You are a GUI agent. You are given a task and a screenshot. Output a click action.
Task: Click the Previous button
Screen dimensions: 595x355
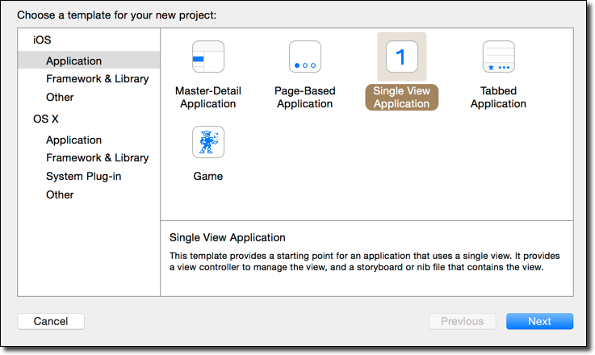462,321
